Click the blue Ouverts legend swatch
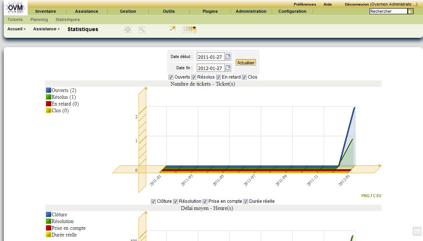Screen dimensions: 423x241 coord(49,90)
